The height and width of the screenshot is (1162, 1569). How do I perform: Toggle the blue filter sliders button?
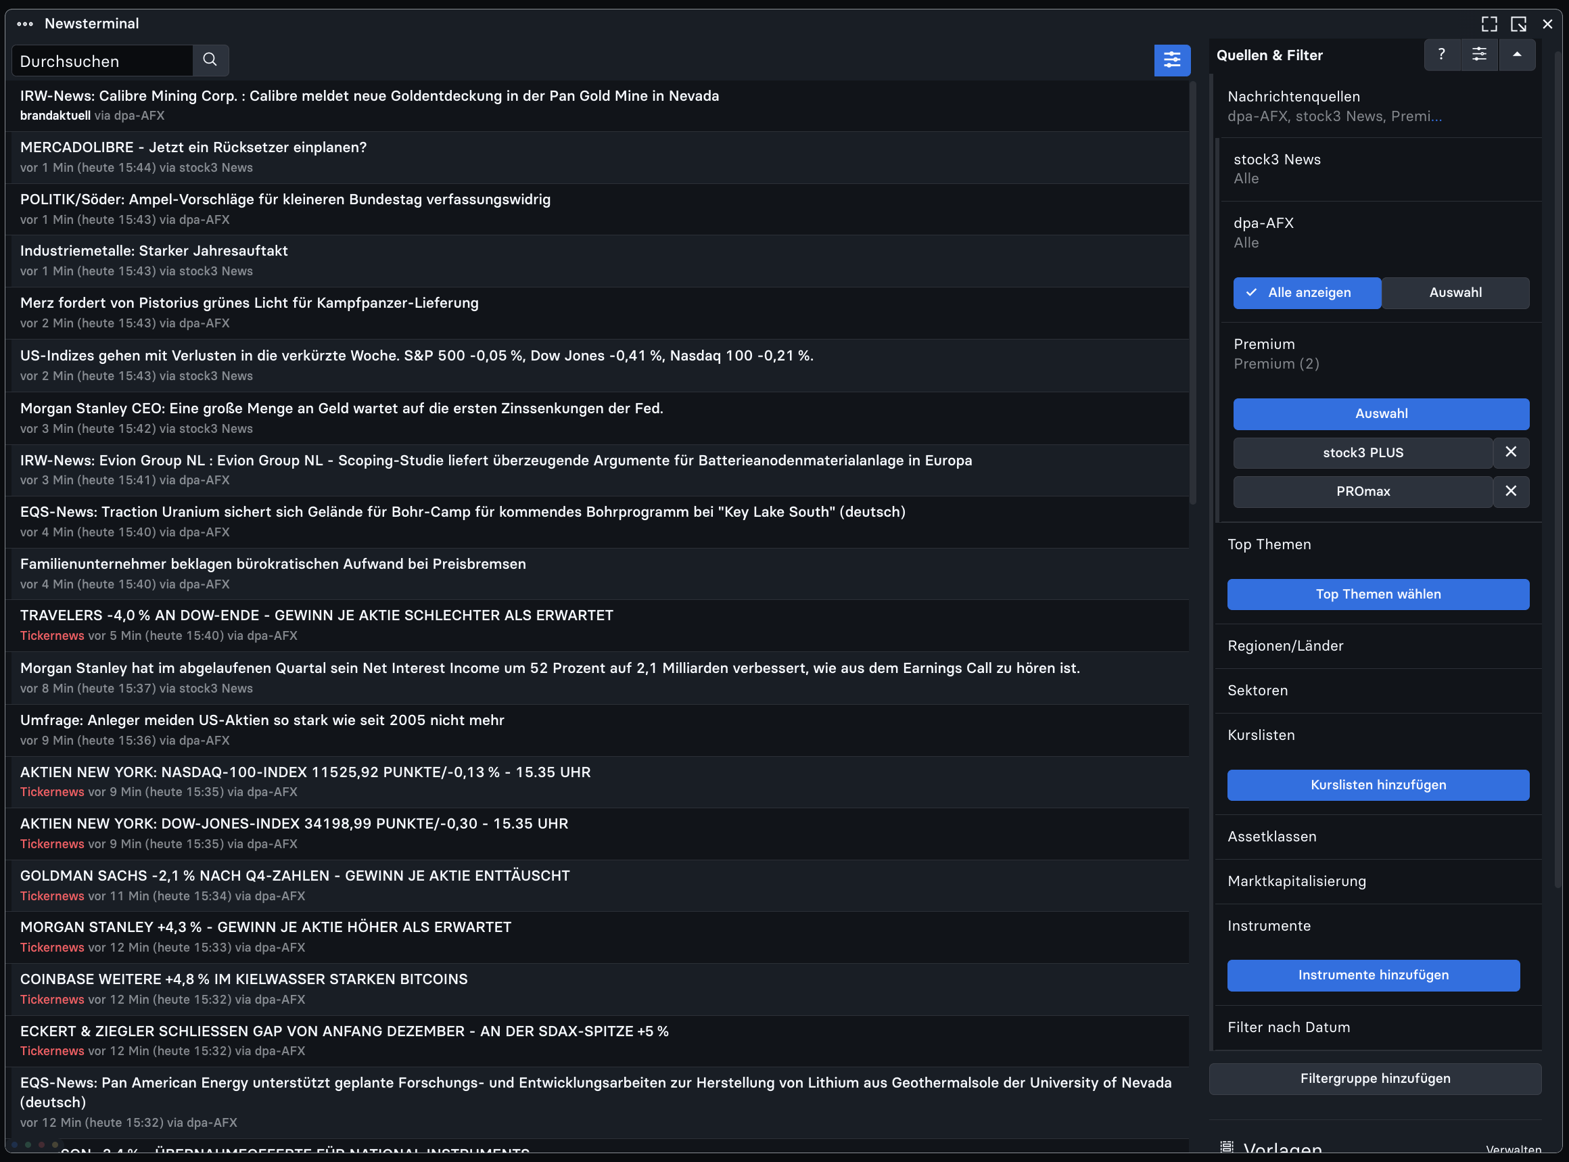pos(1171,60)
